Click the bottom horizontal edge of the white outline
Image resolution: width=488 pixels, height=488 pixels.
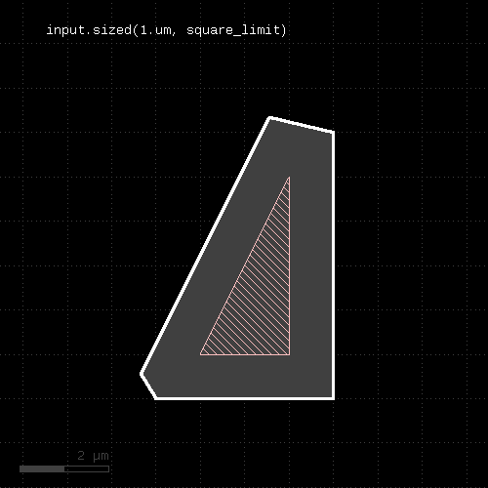(x=245, y=398)
